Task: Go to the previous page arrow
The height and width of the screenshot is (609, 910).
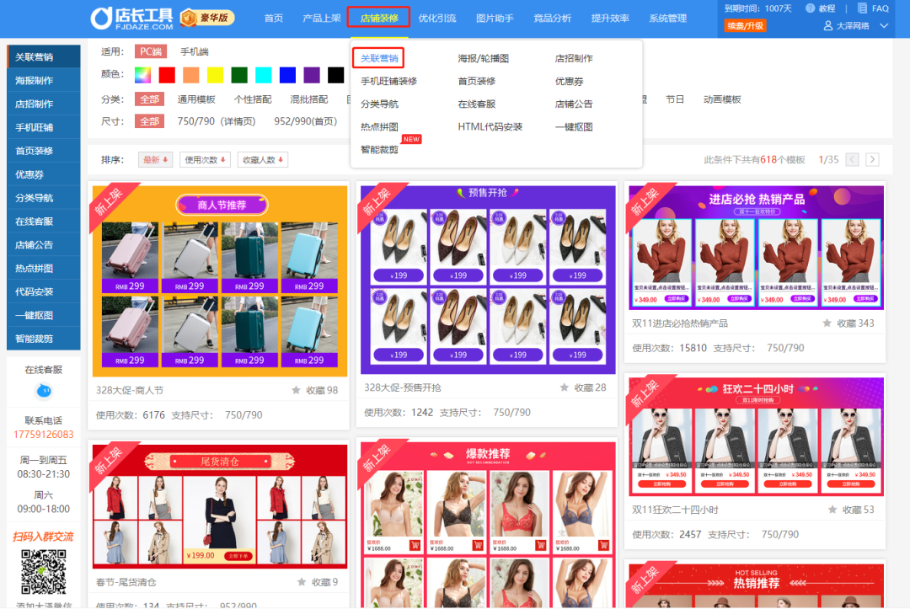Action: coord(852,159)
